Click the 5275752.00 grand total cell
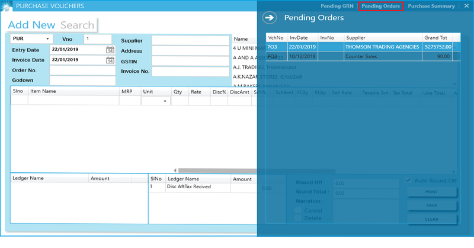 point(437,47)
